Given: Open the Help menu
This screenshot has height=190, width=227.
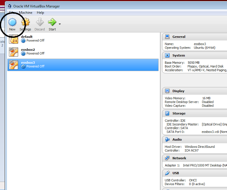Looking at the screenshot, I should click(40, 13).
